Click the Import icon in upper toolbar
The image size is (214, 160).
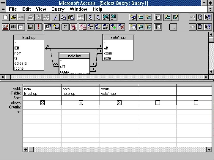(x=90, y=17)
